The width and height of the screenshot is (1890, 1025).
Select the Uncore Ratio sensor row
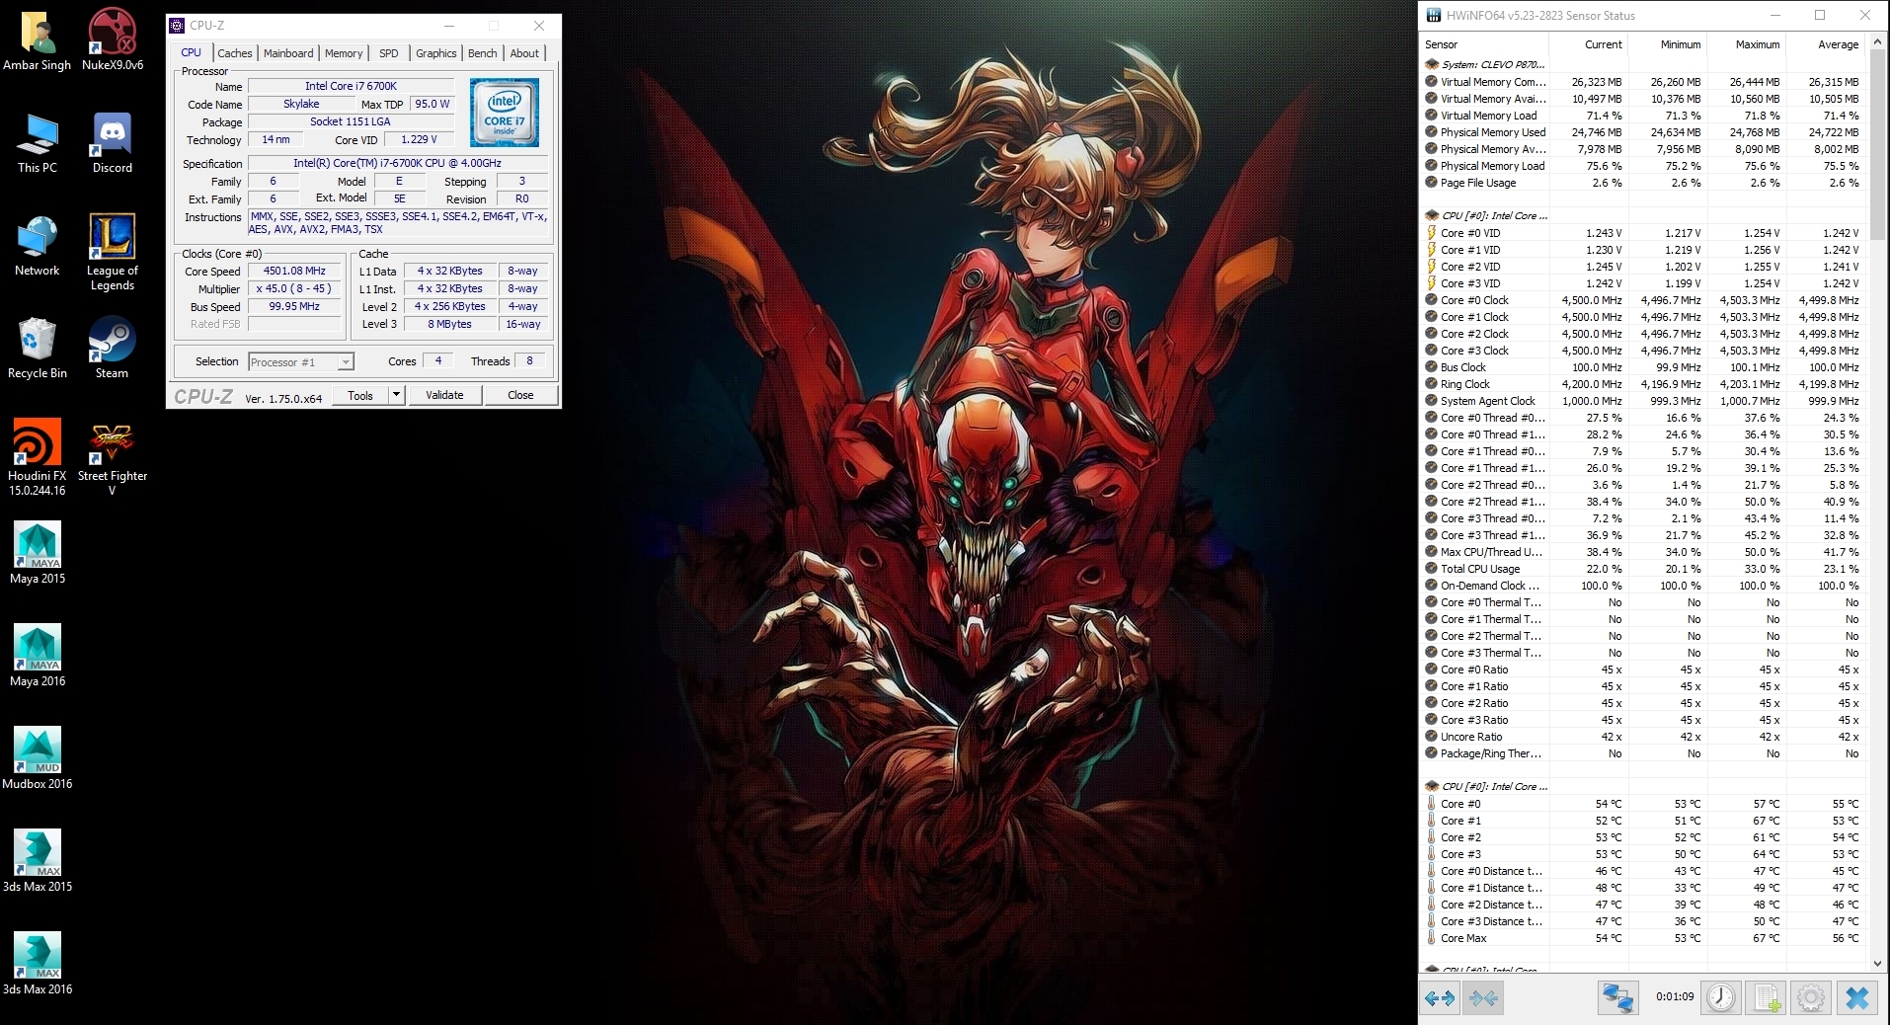(1643, 737)
